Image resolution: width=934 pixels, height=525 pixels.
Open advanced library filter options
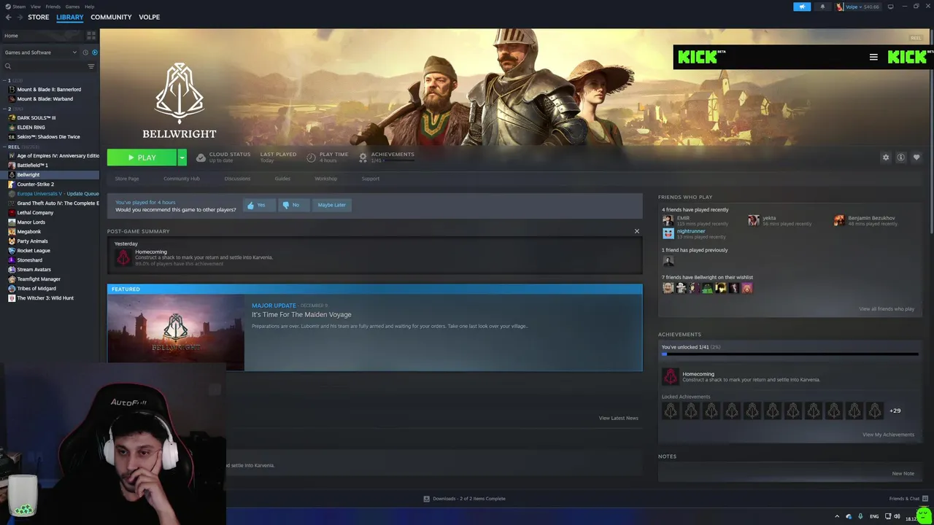tap(91, 66)
